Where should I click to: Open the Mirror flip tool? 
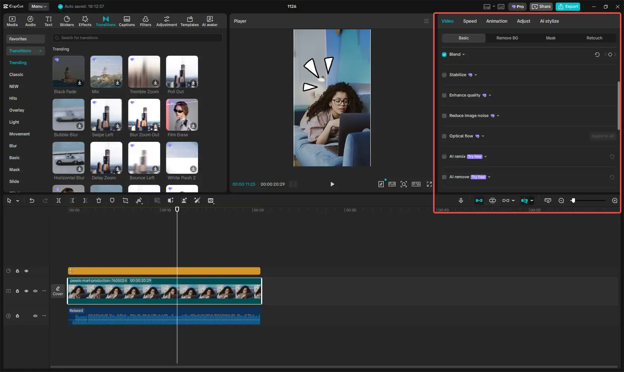[x=139, y=200]
